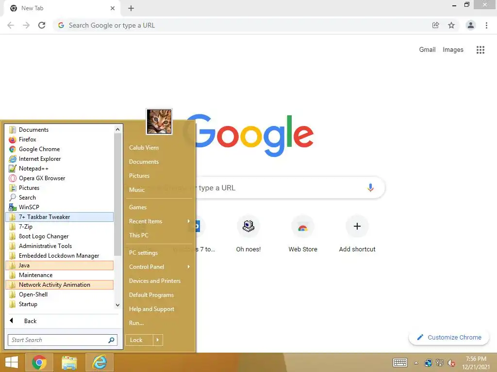Open Internet Explorer from the taskbar
Image resolution: width=497 pixels, height=372 pixels.
[99, 362]
